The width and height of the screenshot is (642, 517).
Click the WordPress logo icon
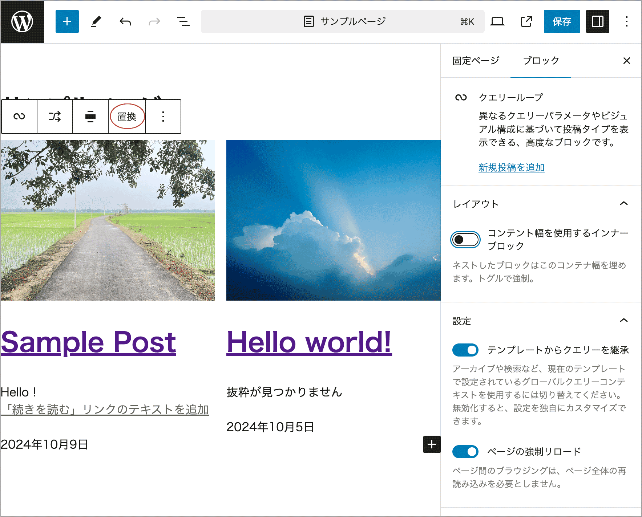pyautogui.click(x=22, y=22)
